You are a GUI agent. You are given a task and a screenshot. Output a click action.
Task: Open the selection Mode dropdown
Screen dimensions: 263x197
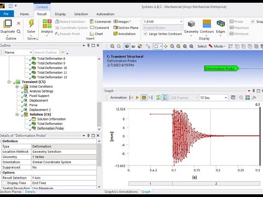tap(220, 47)
